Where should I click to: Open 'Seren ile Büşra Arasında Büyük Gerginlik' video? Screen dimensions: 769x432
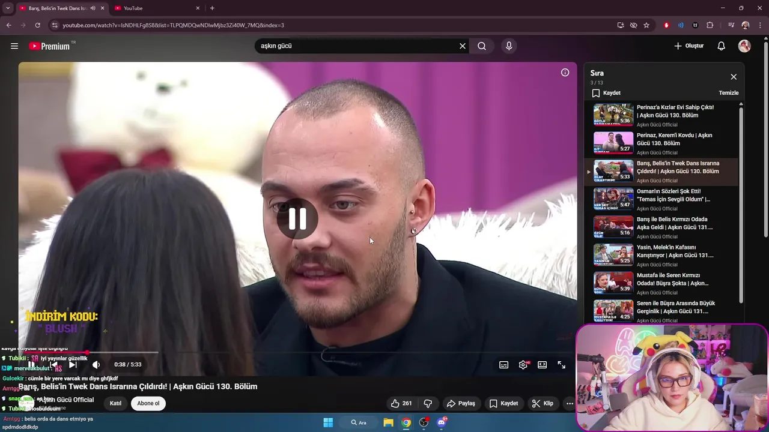661,311
